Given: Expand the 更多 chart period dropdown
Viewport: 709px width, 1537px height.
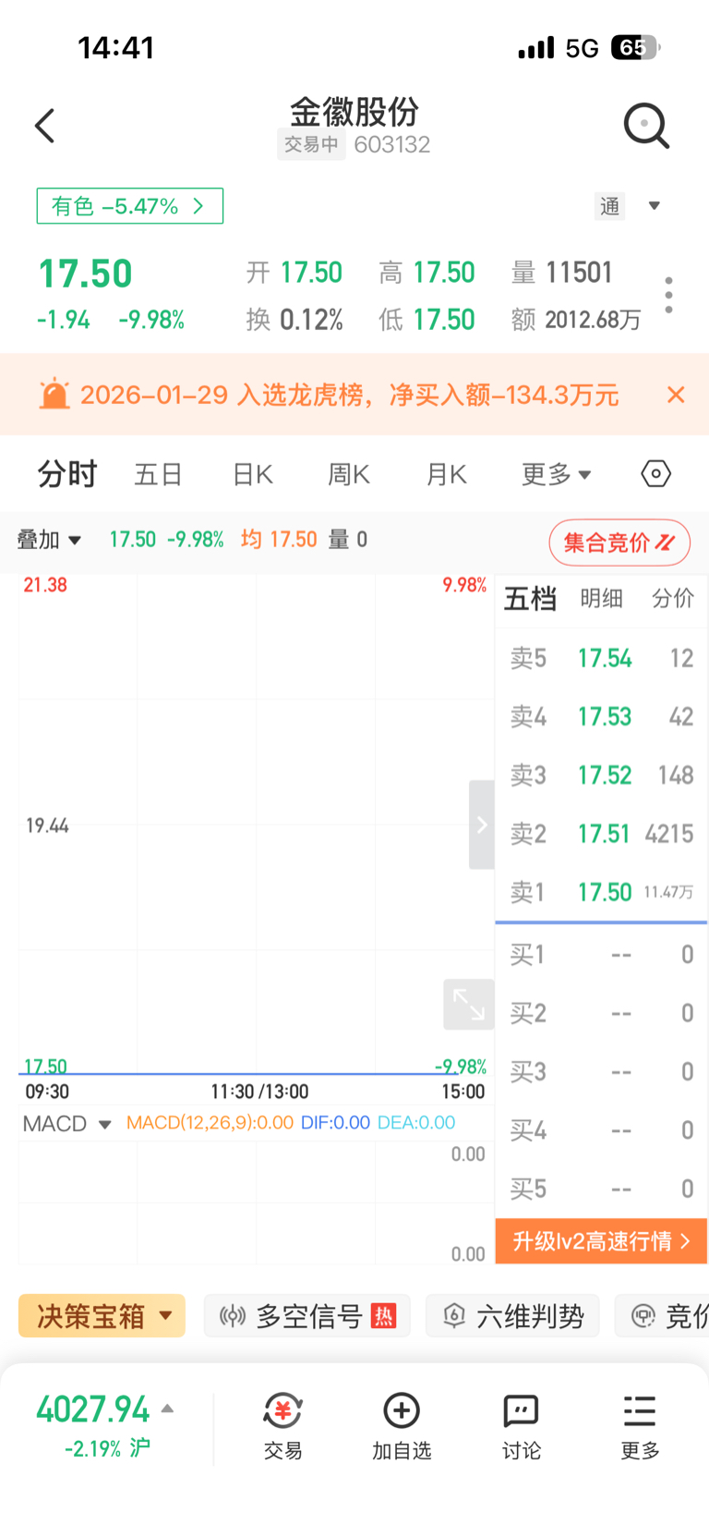Looking at the screenshot, I should tap(556, 474).
